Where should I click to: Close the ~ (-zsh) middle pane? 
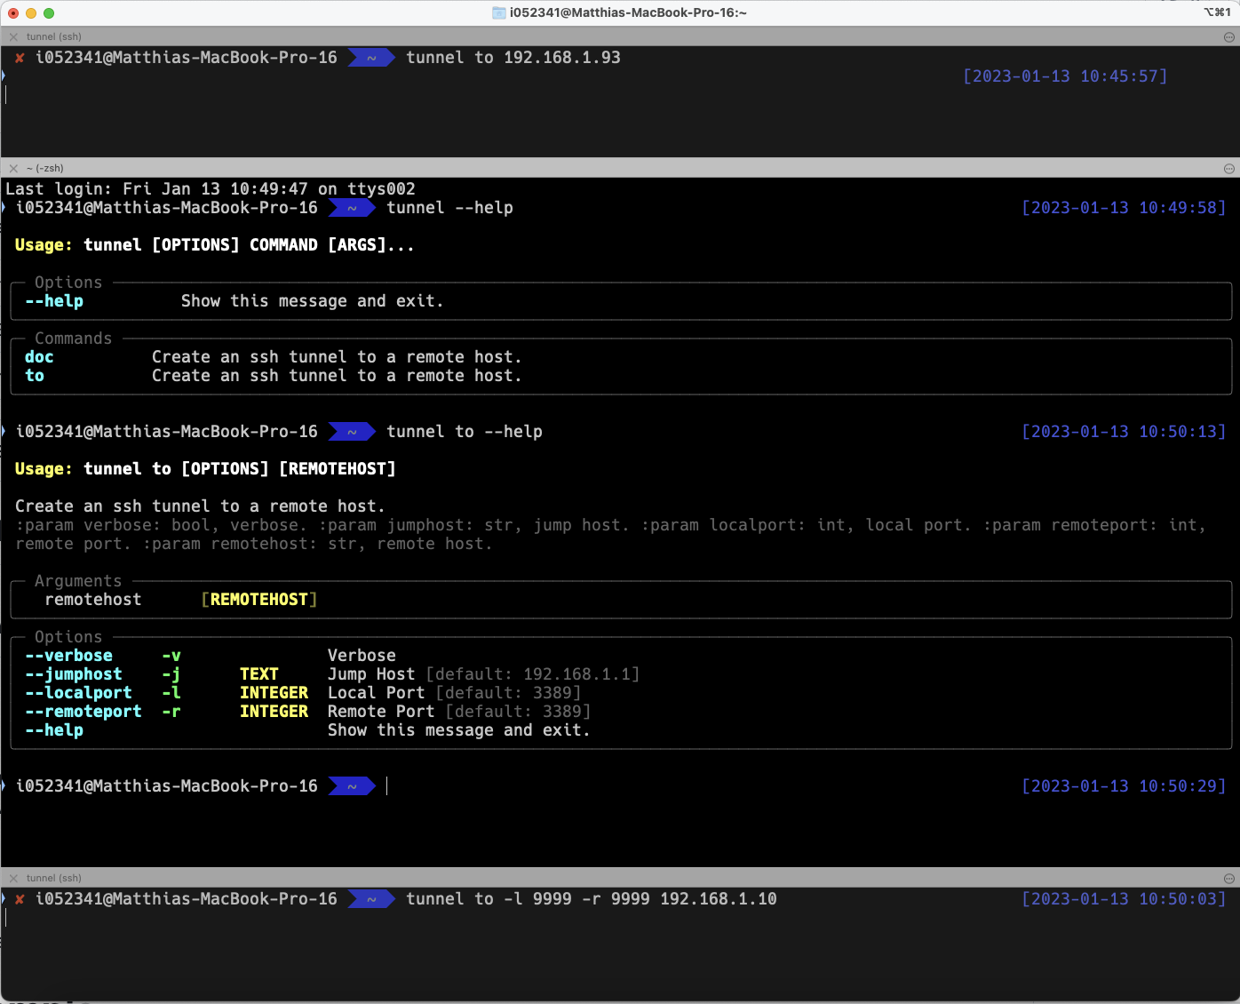[x=13, y=169]
